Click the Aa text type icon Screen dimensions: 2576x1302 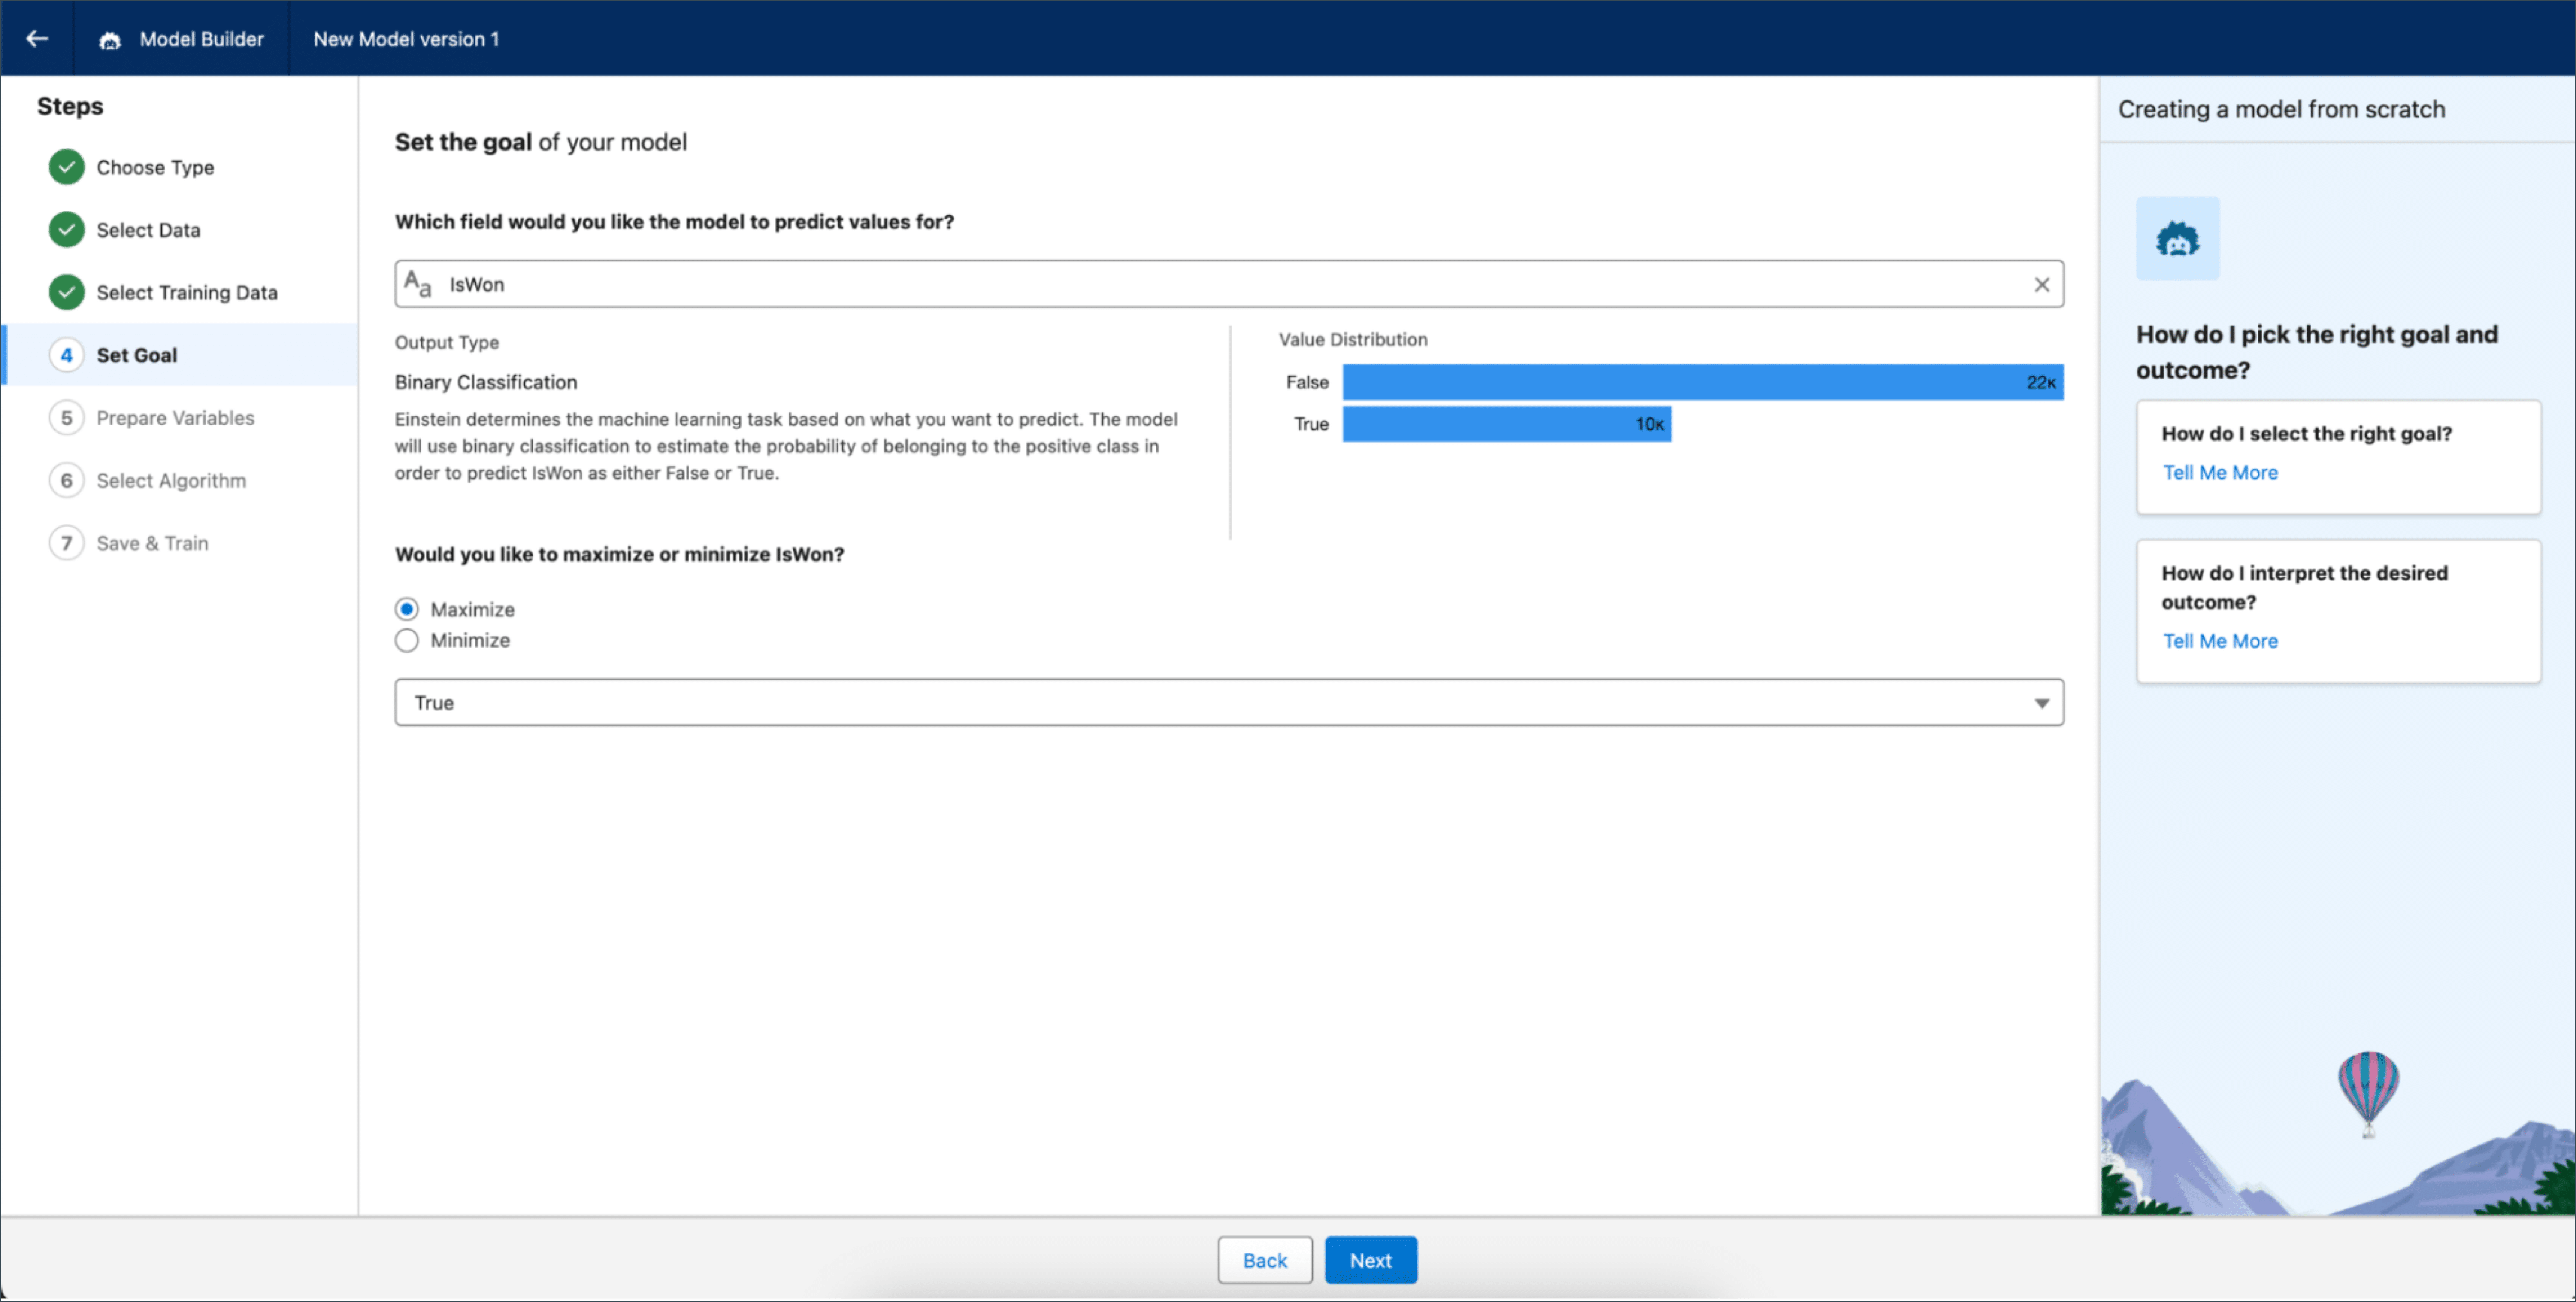[417, 285]
